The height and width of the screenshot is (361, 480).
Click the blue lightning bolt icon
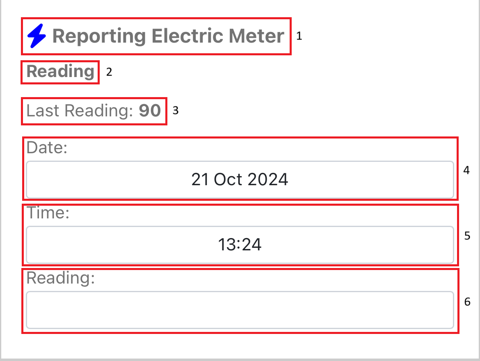(x=37, y=36)
